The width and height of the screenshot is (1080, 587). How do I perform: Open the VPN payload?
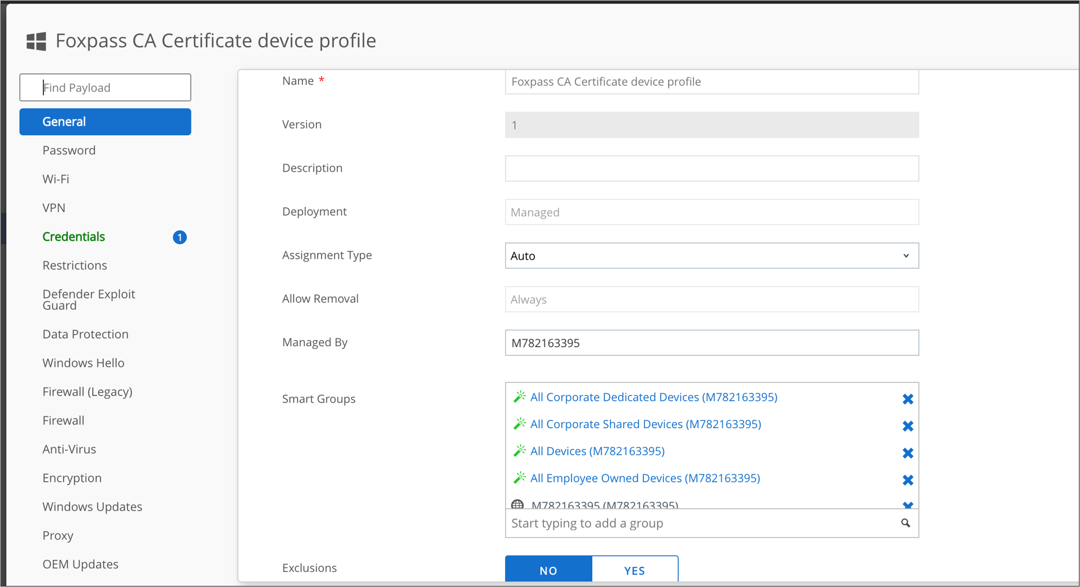[54, 208]
